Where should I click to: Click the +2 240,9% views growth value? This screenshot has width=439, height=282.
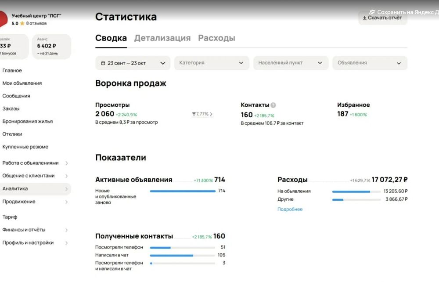pyautogui.click(x=126, y=115)
